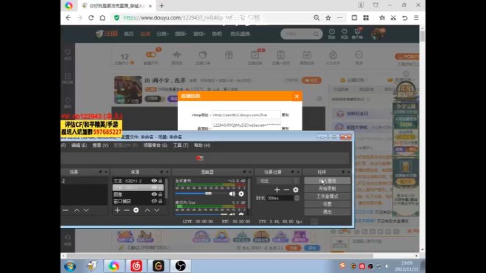Adjust the 300ms duration stepper arrows
This screenshot has height=273, width=486.
click(x=296, y=198)
